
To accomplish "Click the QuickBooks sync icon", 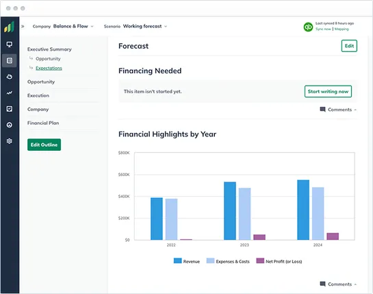I will [308, 27].
